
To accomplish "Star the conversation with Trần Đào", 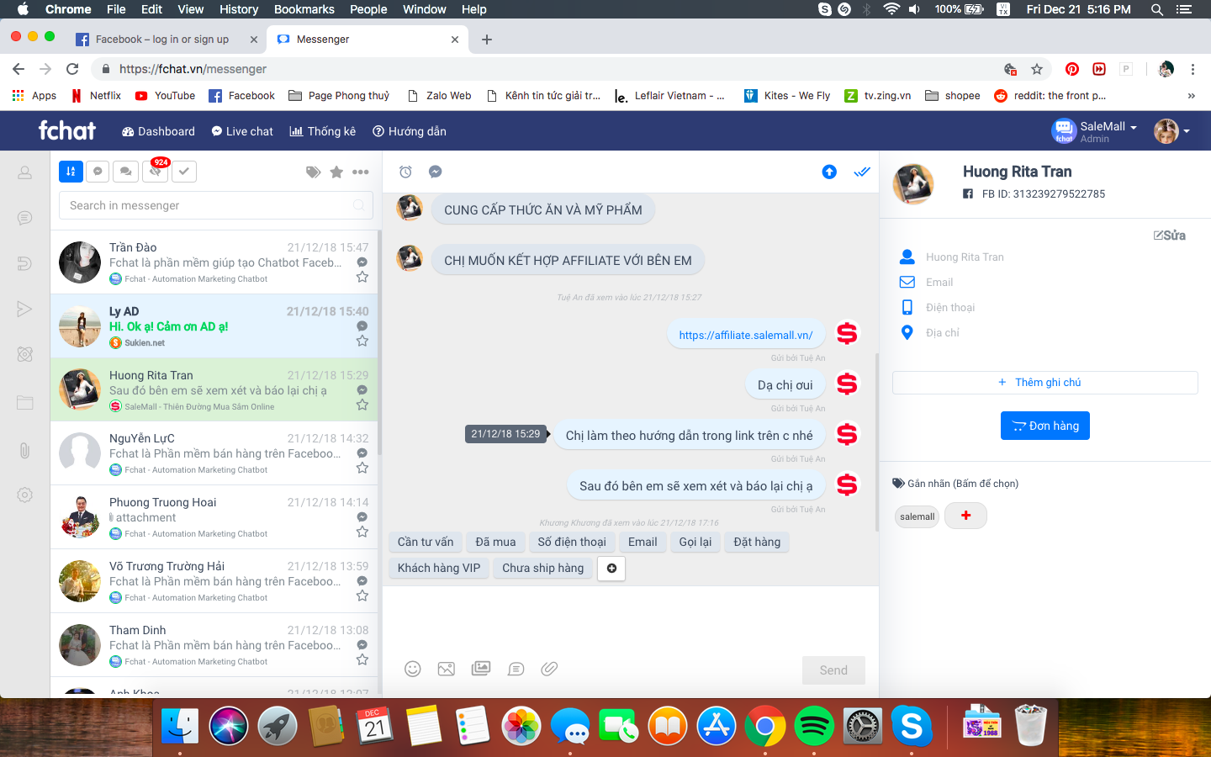I will click(x=362, y=276).
